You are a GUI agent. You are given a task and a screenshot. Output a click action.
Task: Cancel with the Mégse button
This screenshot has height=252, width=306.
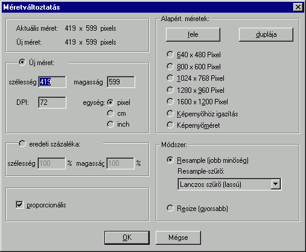[x=178, y=238]
